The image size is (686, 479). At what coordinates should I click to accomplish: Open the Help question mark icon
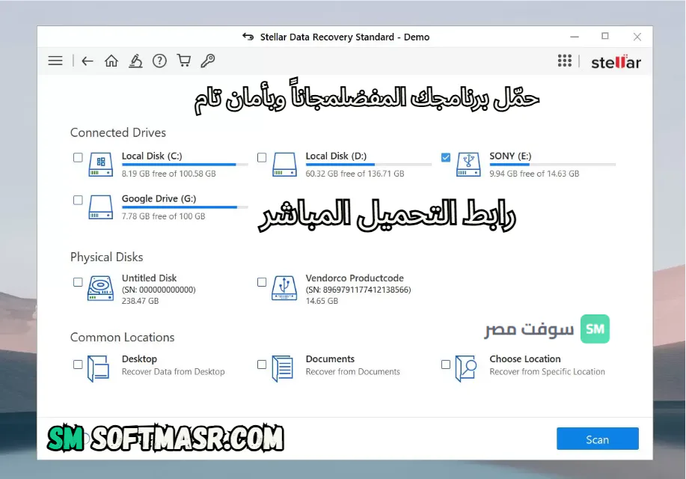tap(159, 61)
